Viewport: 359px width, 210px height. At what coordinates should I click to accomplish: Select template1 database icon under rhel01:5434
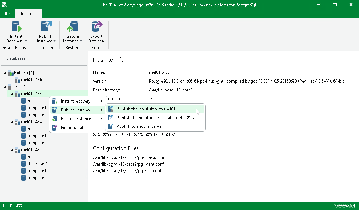[23, 136]
